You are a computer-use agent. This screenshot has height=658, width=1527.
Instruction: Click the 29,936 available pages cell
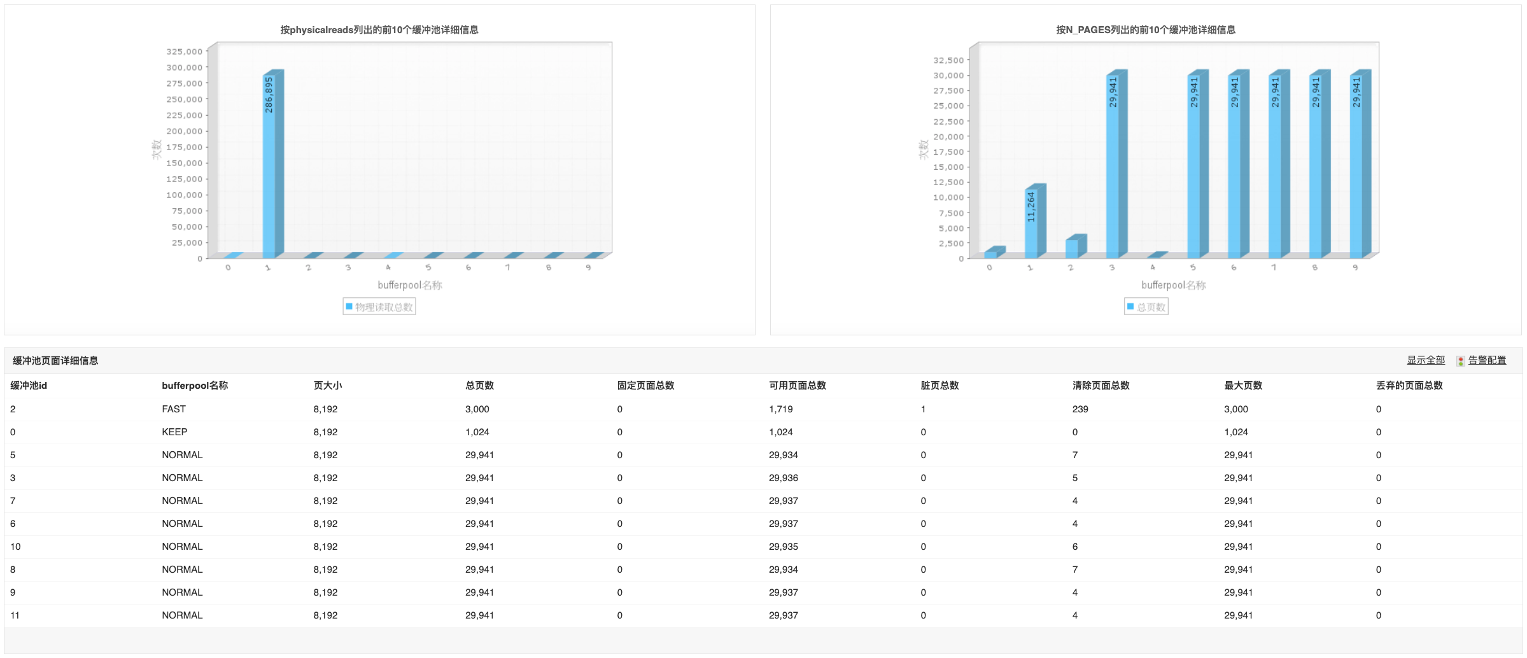click(784, 478)
